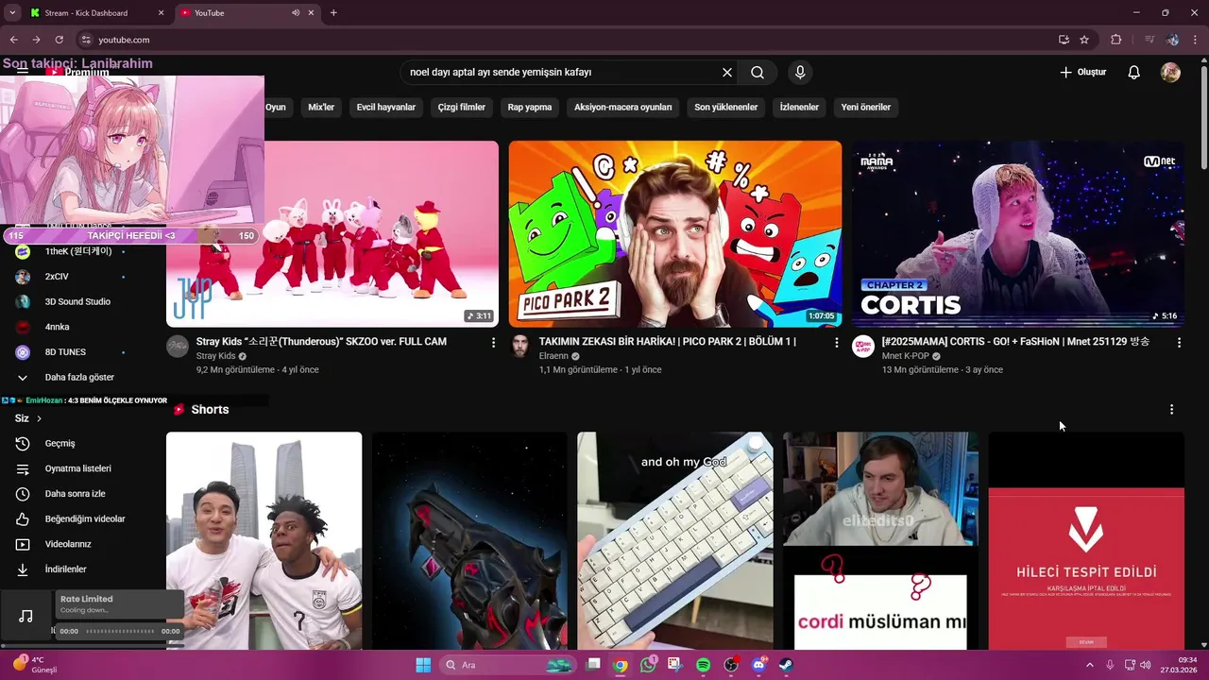Select the Rap yapma filter chip

[x=529, y=107]
